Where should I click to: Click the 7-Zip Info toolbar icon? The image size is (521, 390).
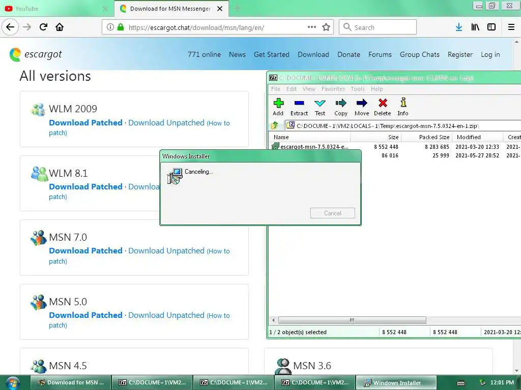click(x=403, y=103)
